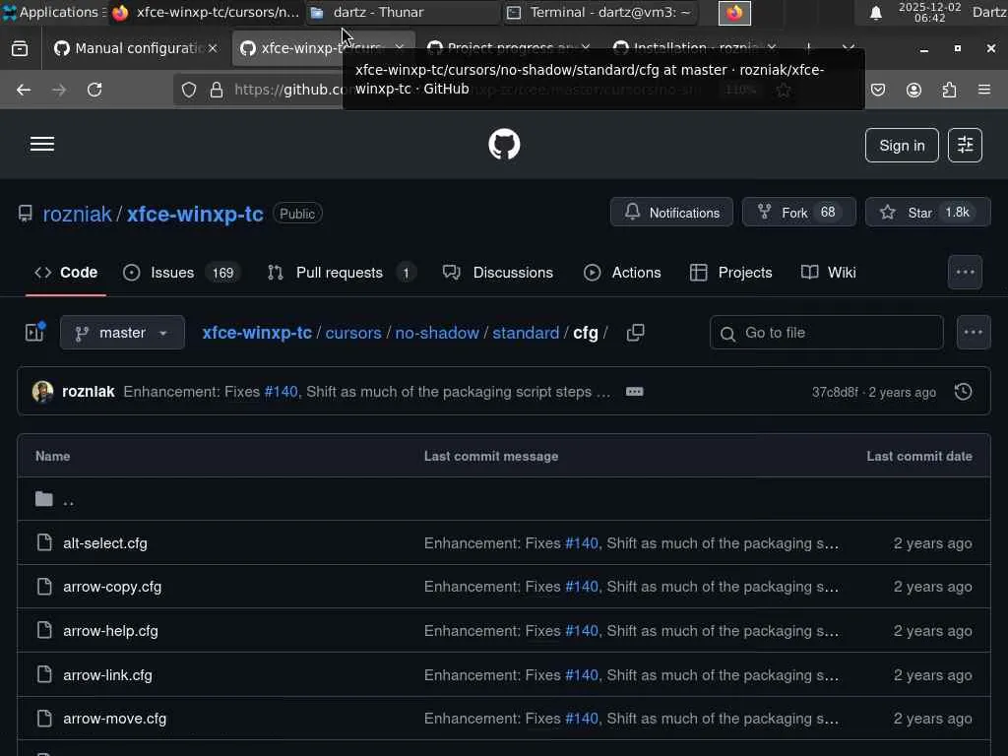The width and height of the screenshot is (1008, 756).
Task: Open Firefox extensions puzzle icon
Action: pyautogui.click(x=949, y=90)
